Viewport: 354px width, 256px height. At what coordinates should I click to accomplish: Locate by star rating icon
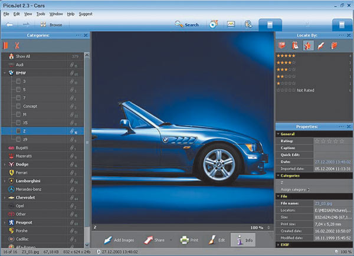pyautogui.click(x=308, y=46)
